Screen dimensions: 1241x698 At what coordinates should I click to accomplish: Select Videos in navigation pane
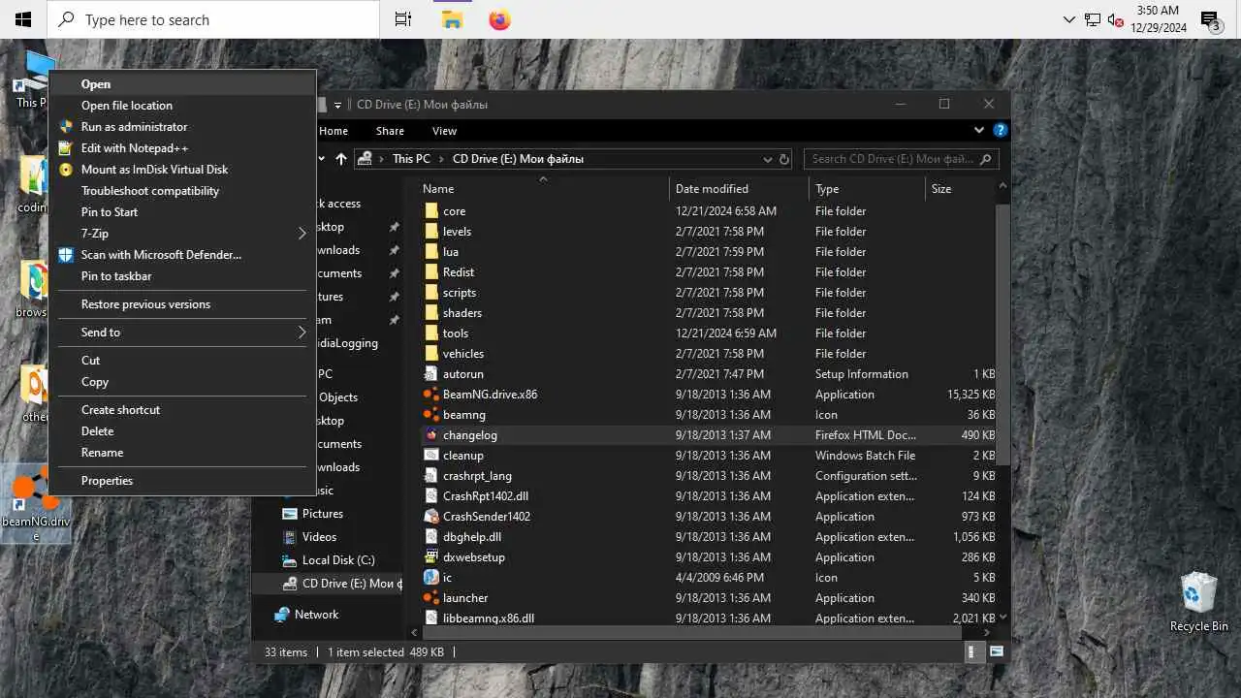309,537
